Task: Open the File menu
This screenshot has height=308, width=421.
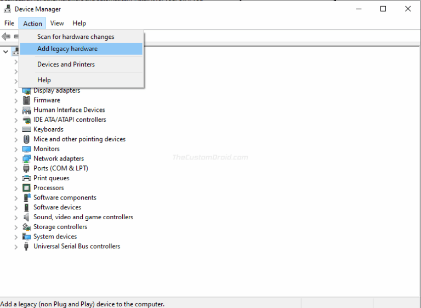Action: 9,23
